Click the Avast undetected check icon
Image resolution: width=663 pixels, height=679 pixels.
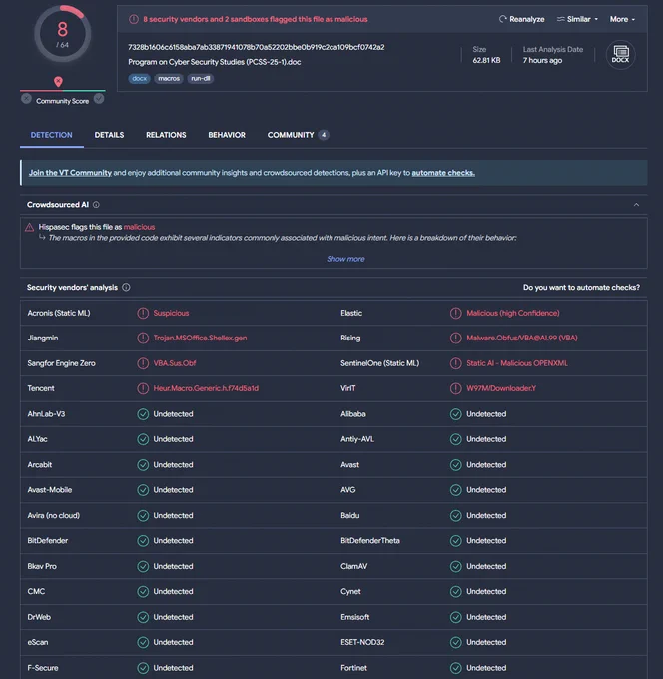coord(456,465)
